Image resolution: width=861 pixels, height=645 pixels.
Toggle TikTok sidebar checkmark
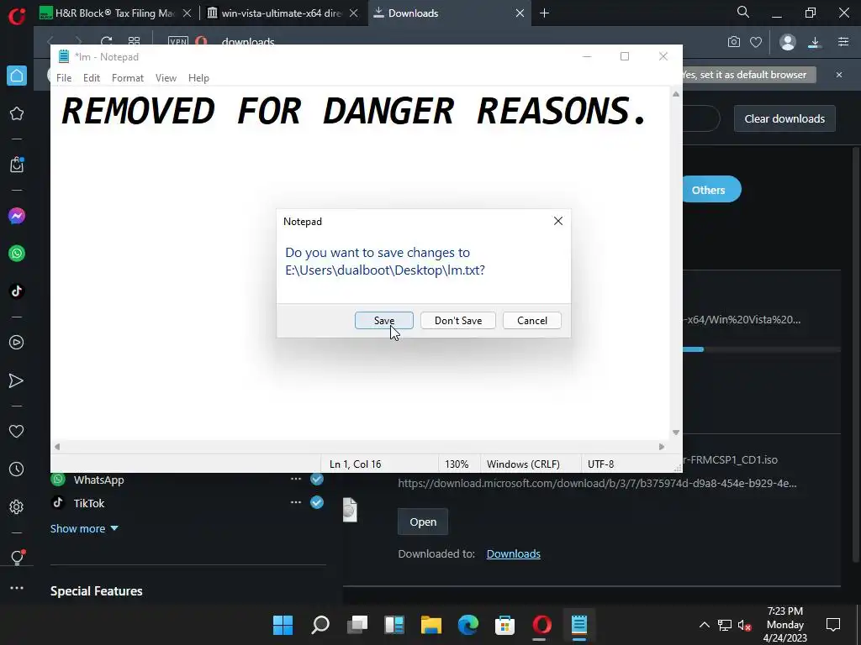click(x=317, y=502)
